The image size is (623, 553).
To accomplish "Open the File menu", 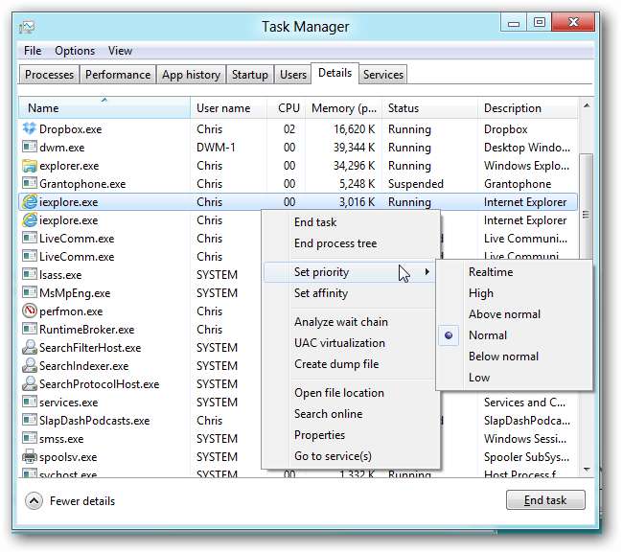I will coord(33,51).
